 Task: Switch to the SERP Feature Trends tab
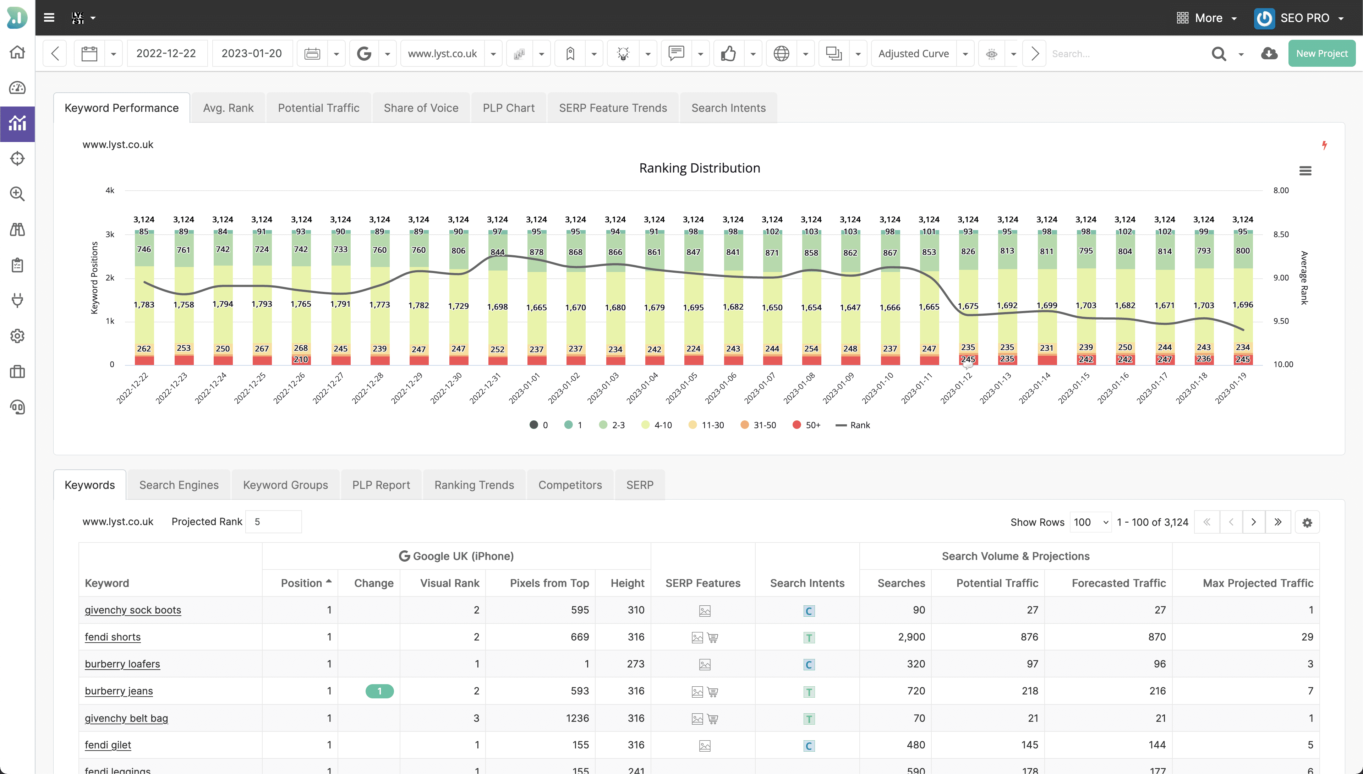(613, 108)
